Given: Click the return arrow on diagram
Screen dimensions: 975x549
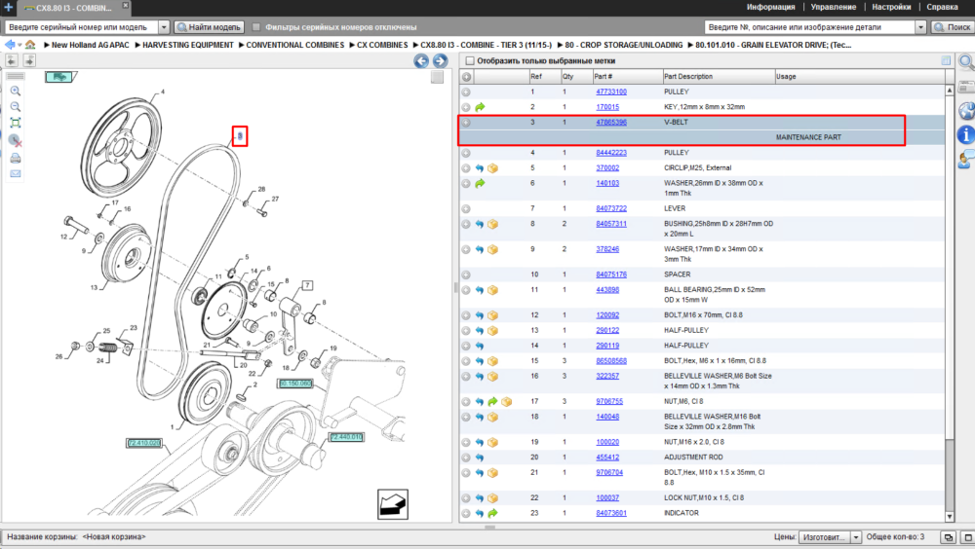Looking at the screenshot, I should [393, 504].
